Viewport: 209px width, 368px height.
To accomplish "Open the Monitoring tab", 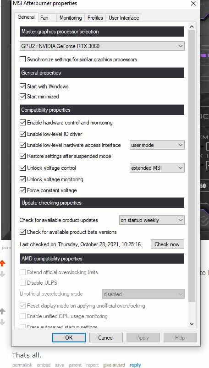I will coord(71,18).
